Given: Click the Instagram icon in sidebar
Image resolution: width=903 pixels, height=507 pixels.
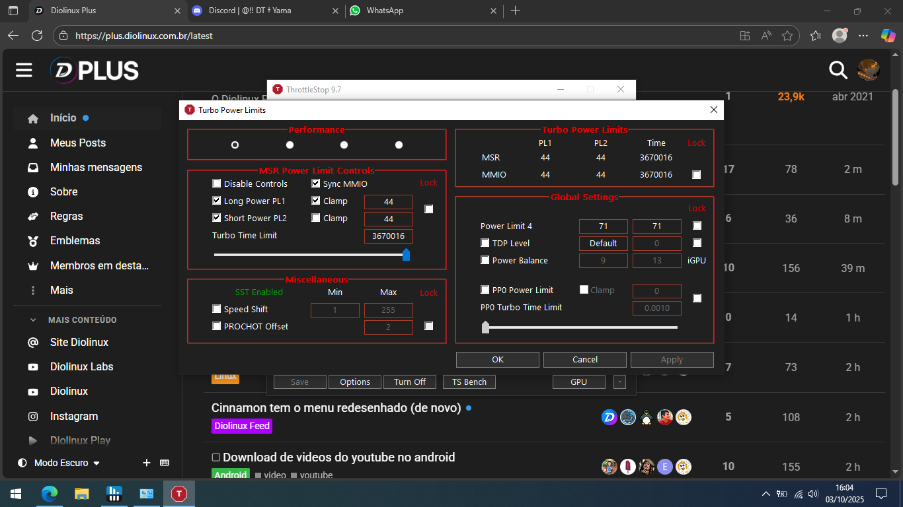Looking at the screenshot, I should 33,417.
